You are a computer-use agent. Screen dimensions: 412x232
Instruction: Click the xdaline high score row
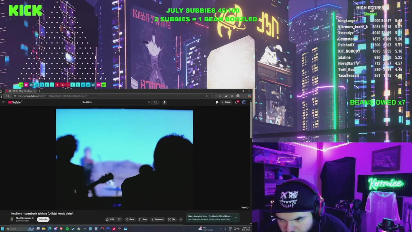tap(370, 57)
